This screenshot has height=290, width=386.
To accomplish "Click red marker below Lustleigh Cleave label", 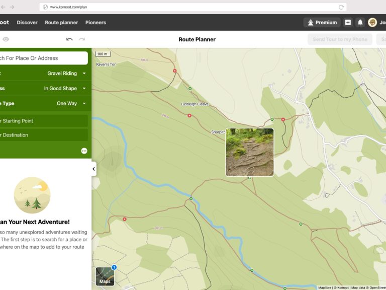I will pos(189,115).
